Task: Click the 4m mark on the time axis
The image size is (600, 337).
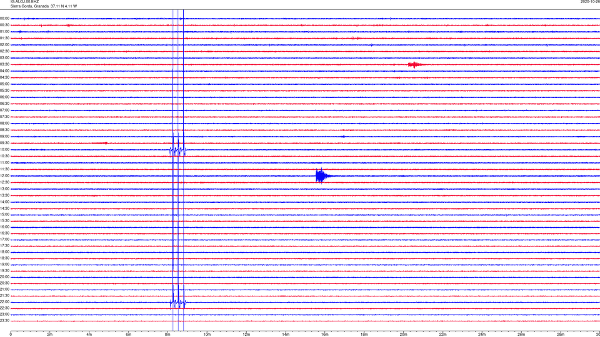Action: [89, 335]
